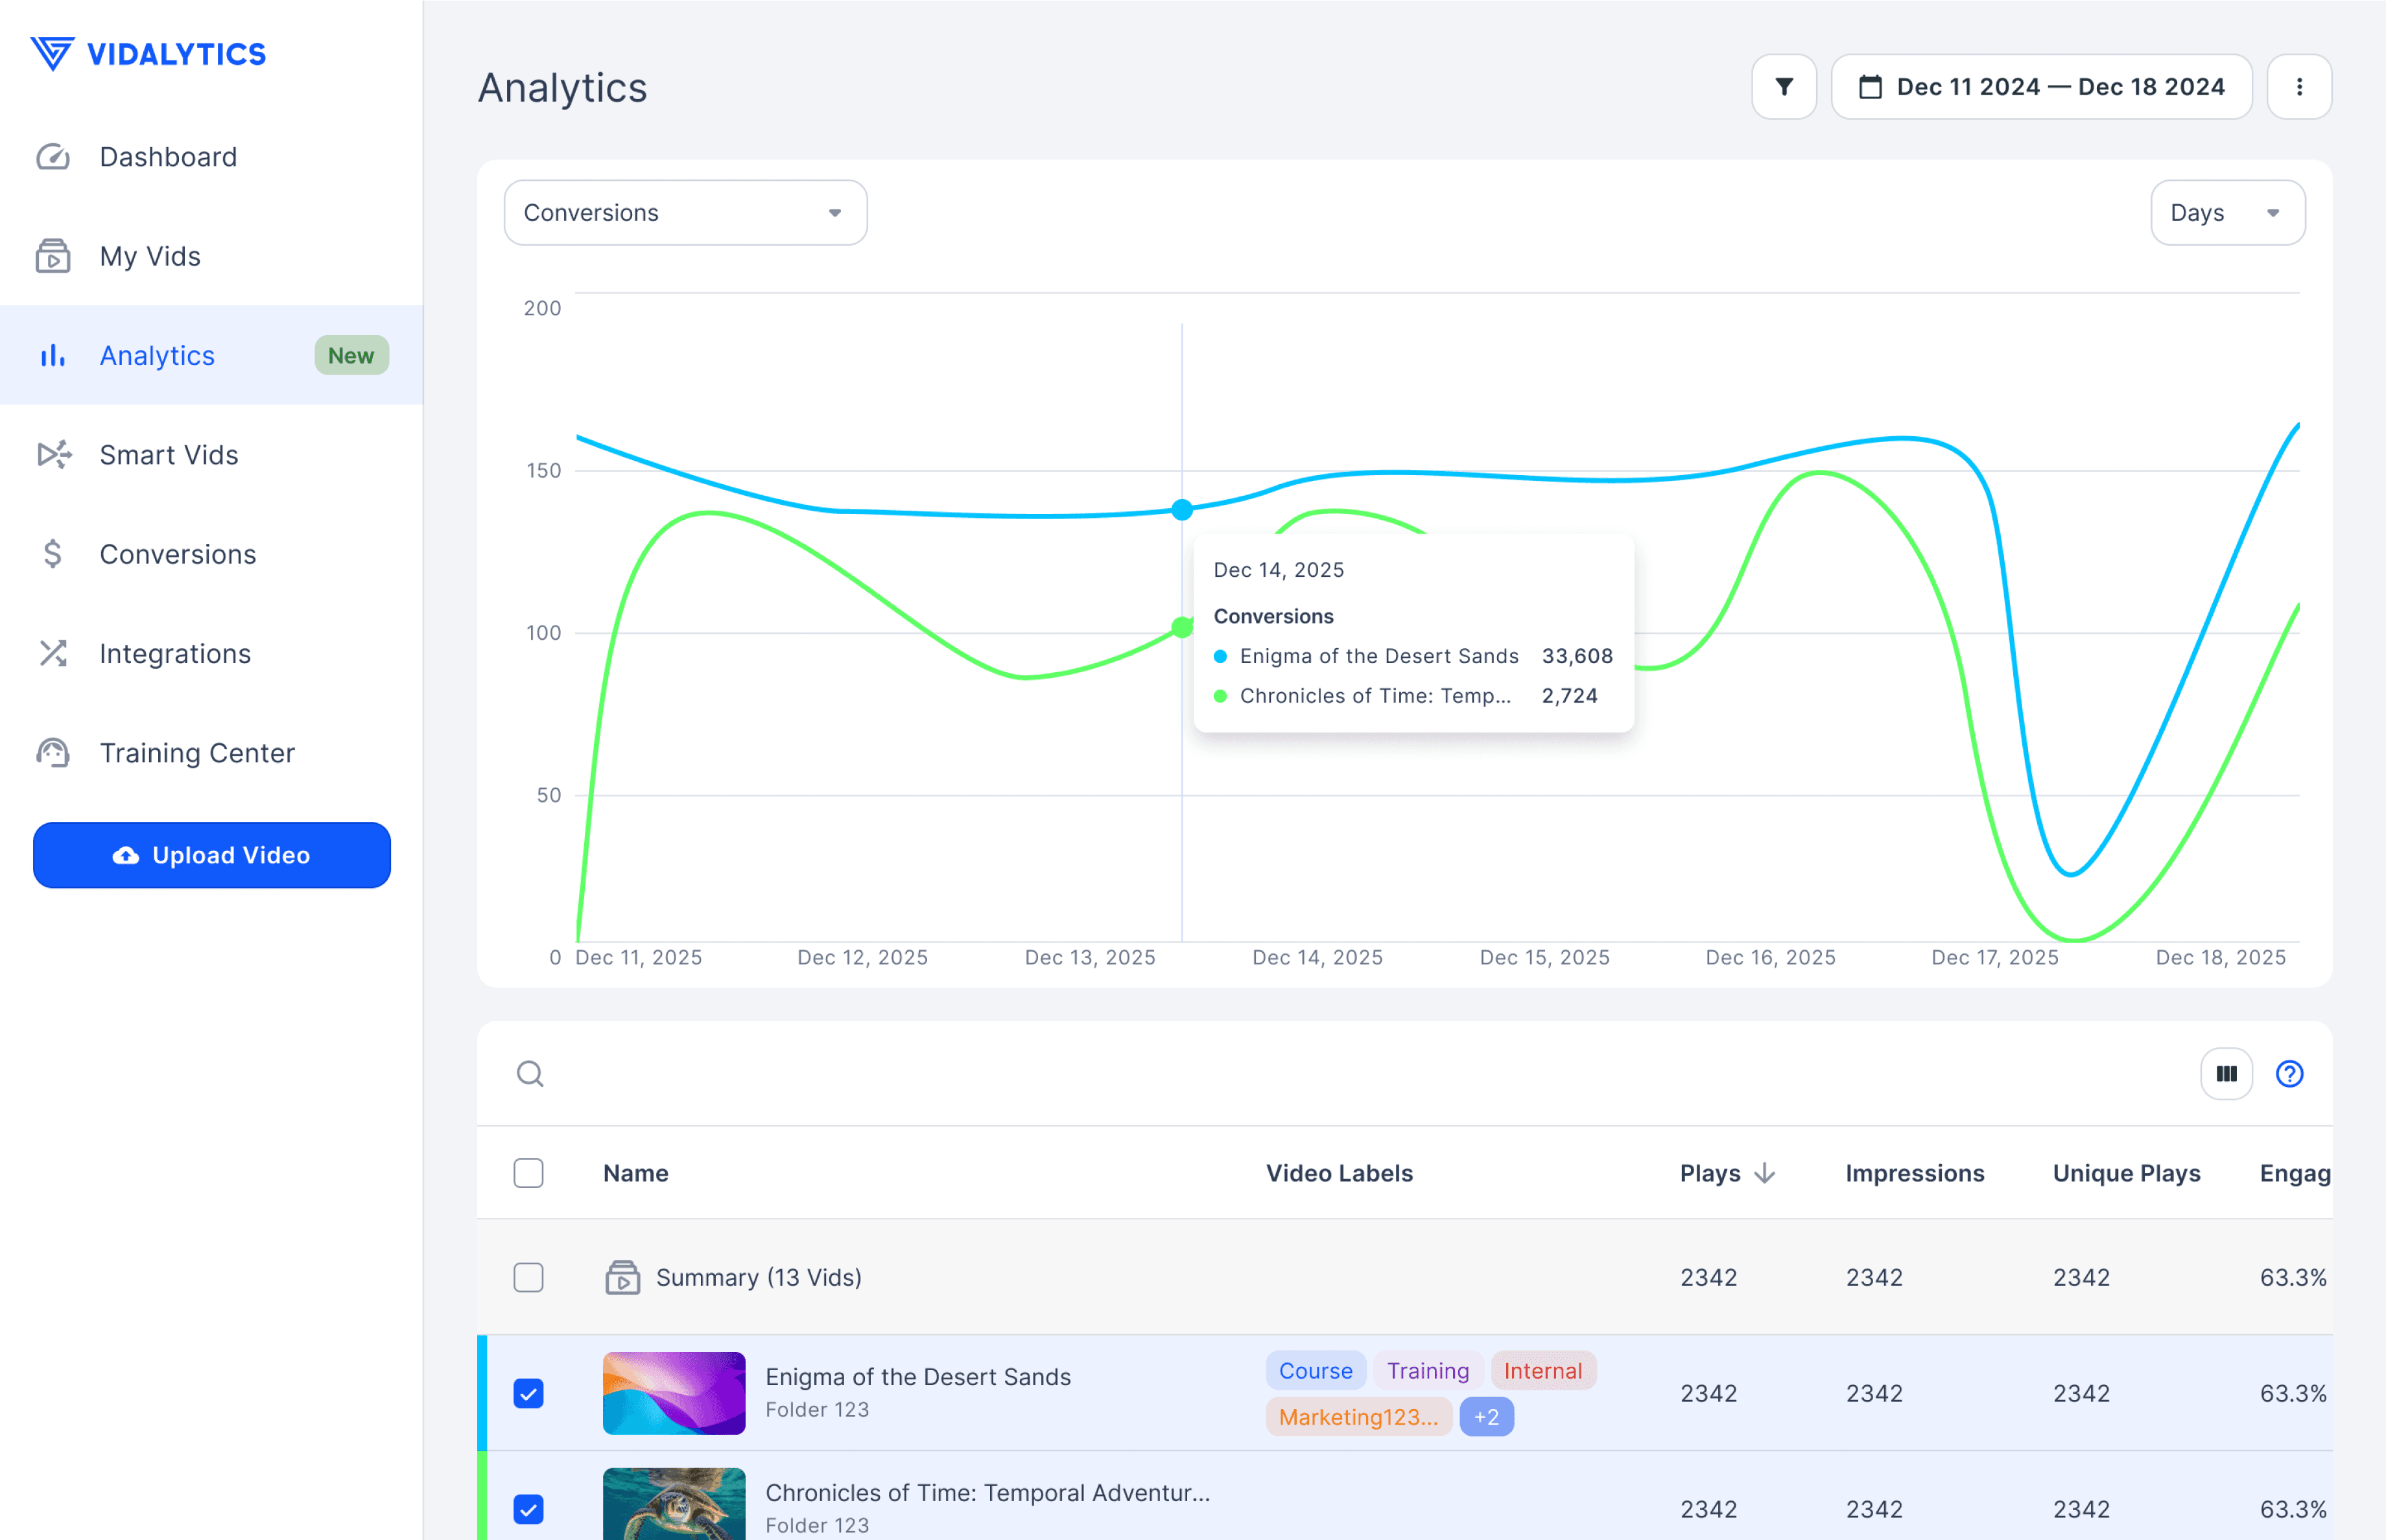Click the Internal label tag
Screen dimensions: 2386x1540
[x=1542, y=1371]
